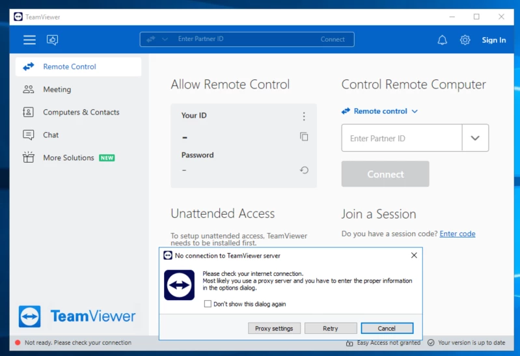Click the Unattended Access heading
This screenshot has width=520, height=356.
coord(223,213)
